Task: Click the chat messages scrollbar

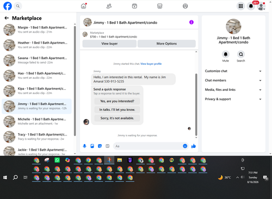Action: click(x=196, y=104)
